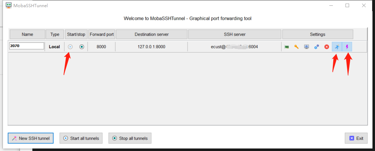Click the Forward port column header
This screenshot has width=375, height=151.
pos(101,34)
